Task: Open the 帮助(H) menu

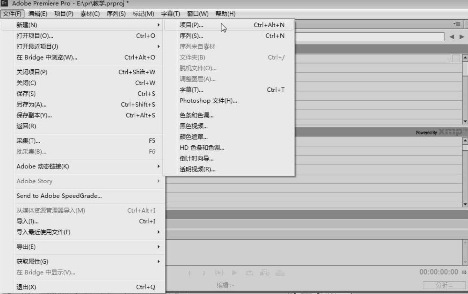Action: 225,14
